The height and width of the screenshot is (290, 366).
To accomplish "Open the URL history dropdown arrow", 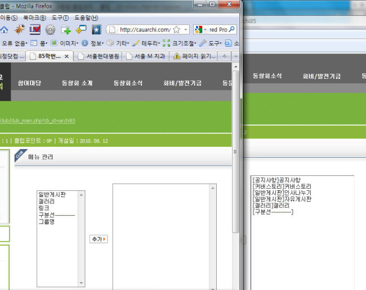I will (x=186, y=30).
